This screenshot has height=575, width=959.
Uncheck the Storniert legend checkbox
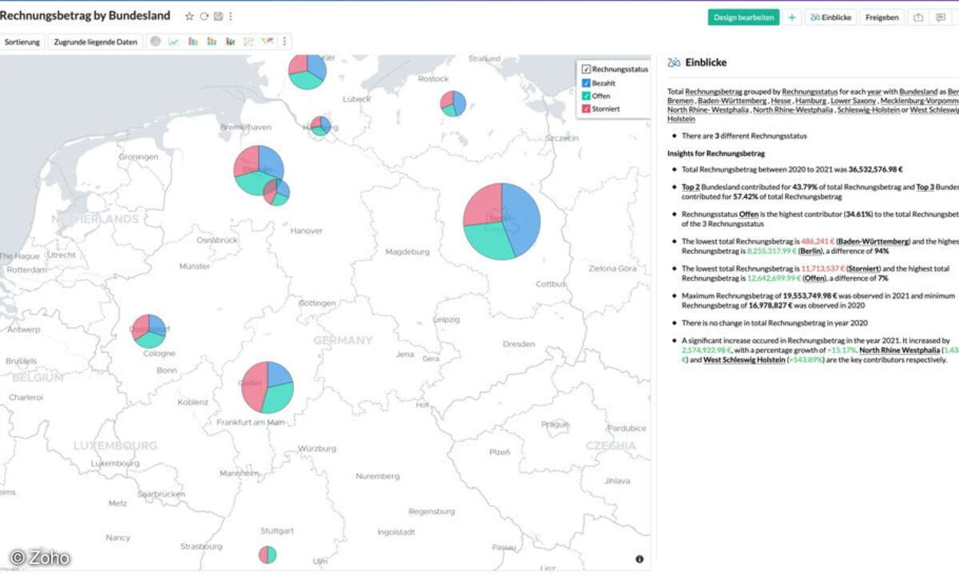(586, 109)
